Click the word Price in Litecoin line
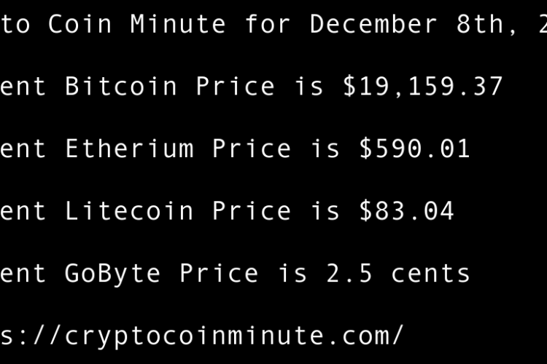Viewport: 547px width, 364px height. (x=252, y=211)
